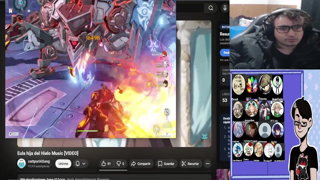The width and height of the screenshot is (320, 180).
Task: Click the green character health bar
Action: tap(87, 131)
